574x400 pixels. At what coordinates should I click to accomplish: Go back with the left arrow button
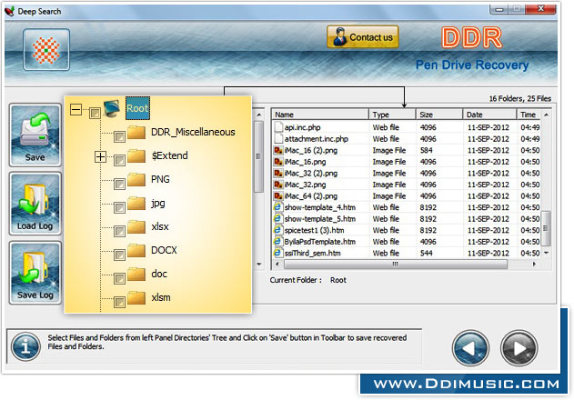(470, 348)
